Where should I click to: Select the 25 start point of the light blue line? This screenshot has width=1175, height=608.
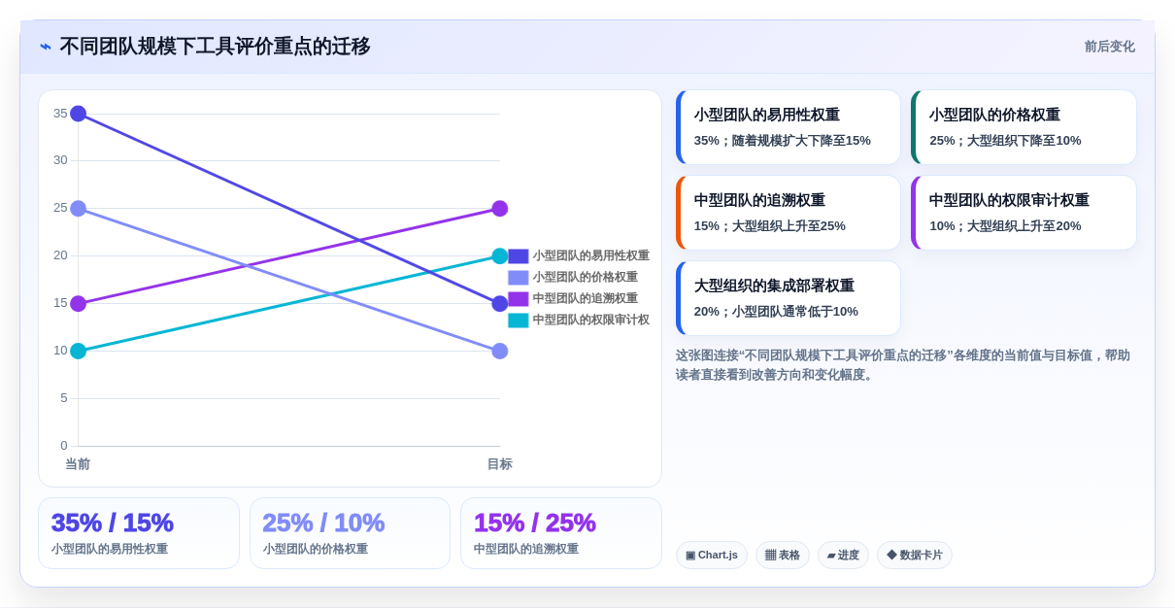click(79, 209)
